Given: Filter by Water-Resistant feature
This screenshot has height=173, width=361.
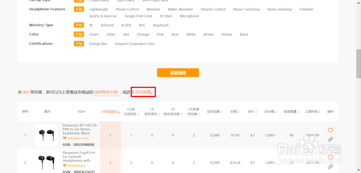Looking at the screenshot, I should [180, 9].
